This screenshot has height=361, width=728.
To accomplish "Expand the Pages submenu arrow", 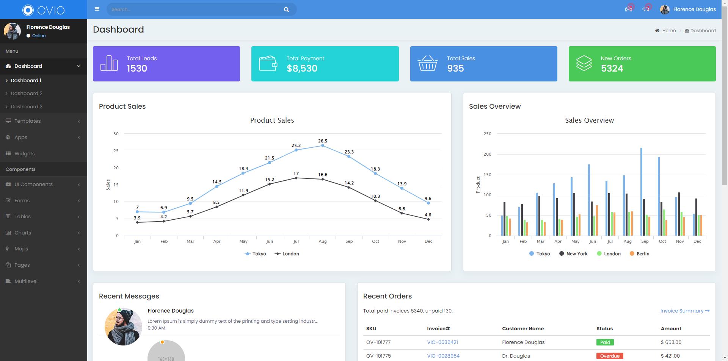I will coord(79,265).
